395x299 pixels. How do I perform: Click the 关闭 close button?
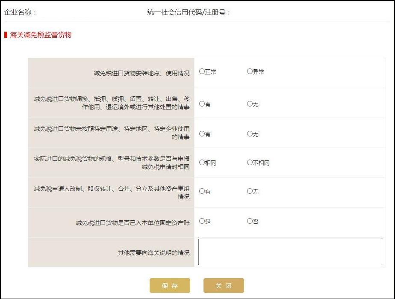tap(224, 285)
